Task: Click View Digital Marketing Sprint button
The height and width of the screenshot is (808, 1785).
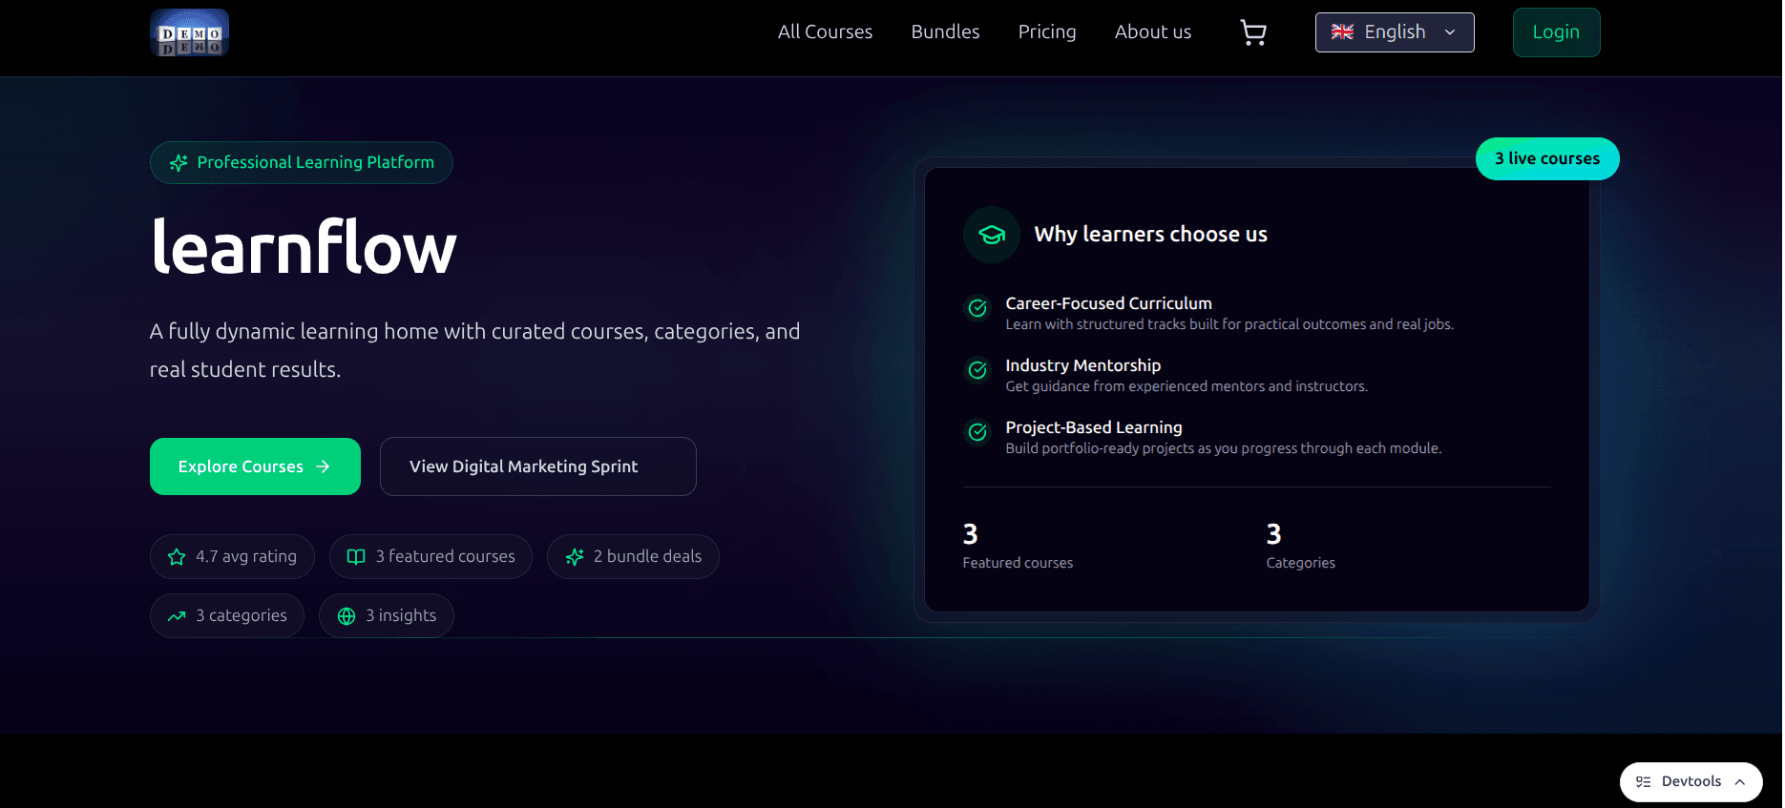Action: click(x=538, y=466)
